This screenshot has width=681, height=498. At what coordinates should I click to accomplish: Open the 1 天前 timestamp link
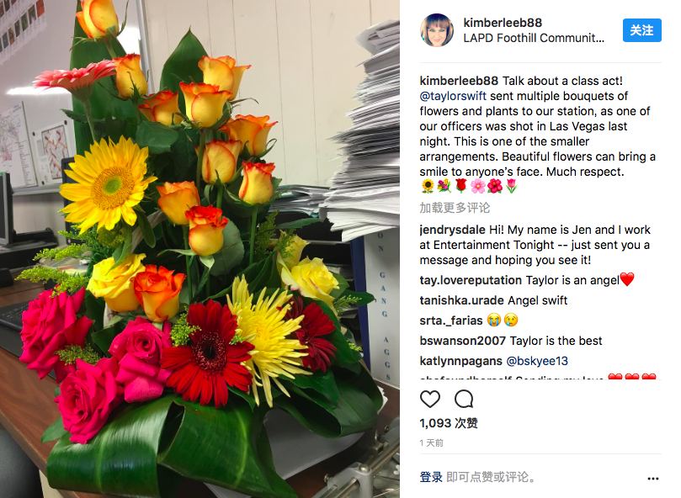431,442
